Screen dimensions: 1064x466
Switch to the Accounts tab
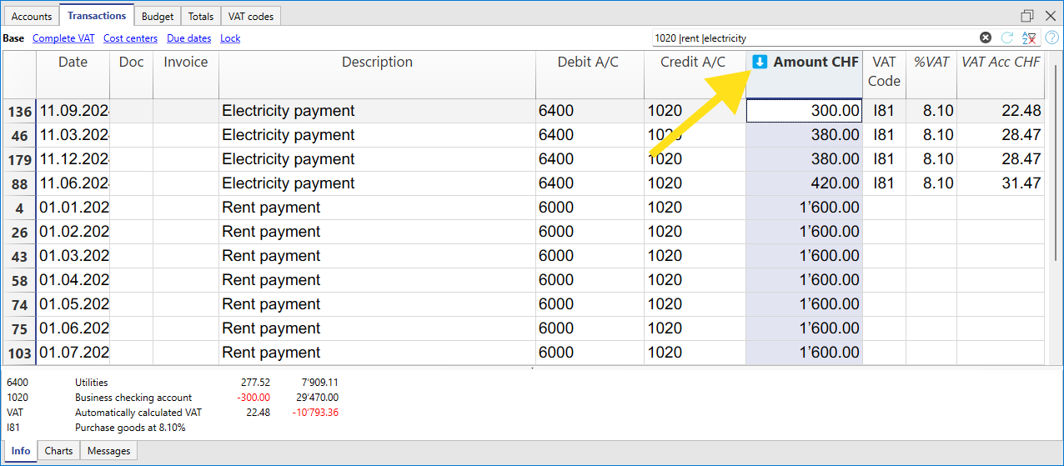[x=32, y=16]
